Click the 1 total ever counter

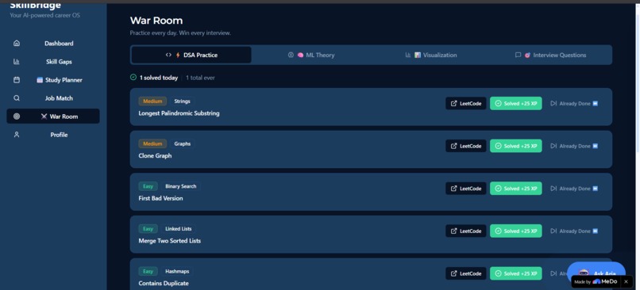pos(200,78)
